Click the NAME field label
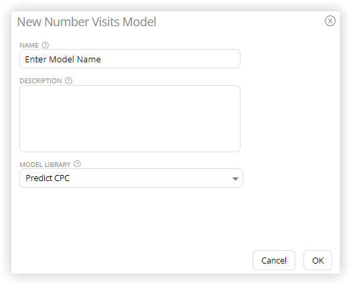The image size is (351, 285). pos(29,45)
